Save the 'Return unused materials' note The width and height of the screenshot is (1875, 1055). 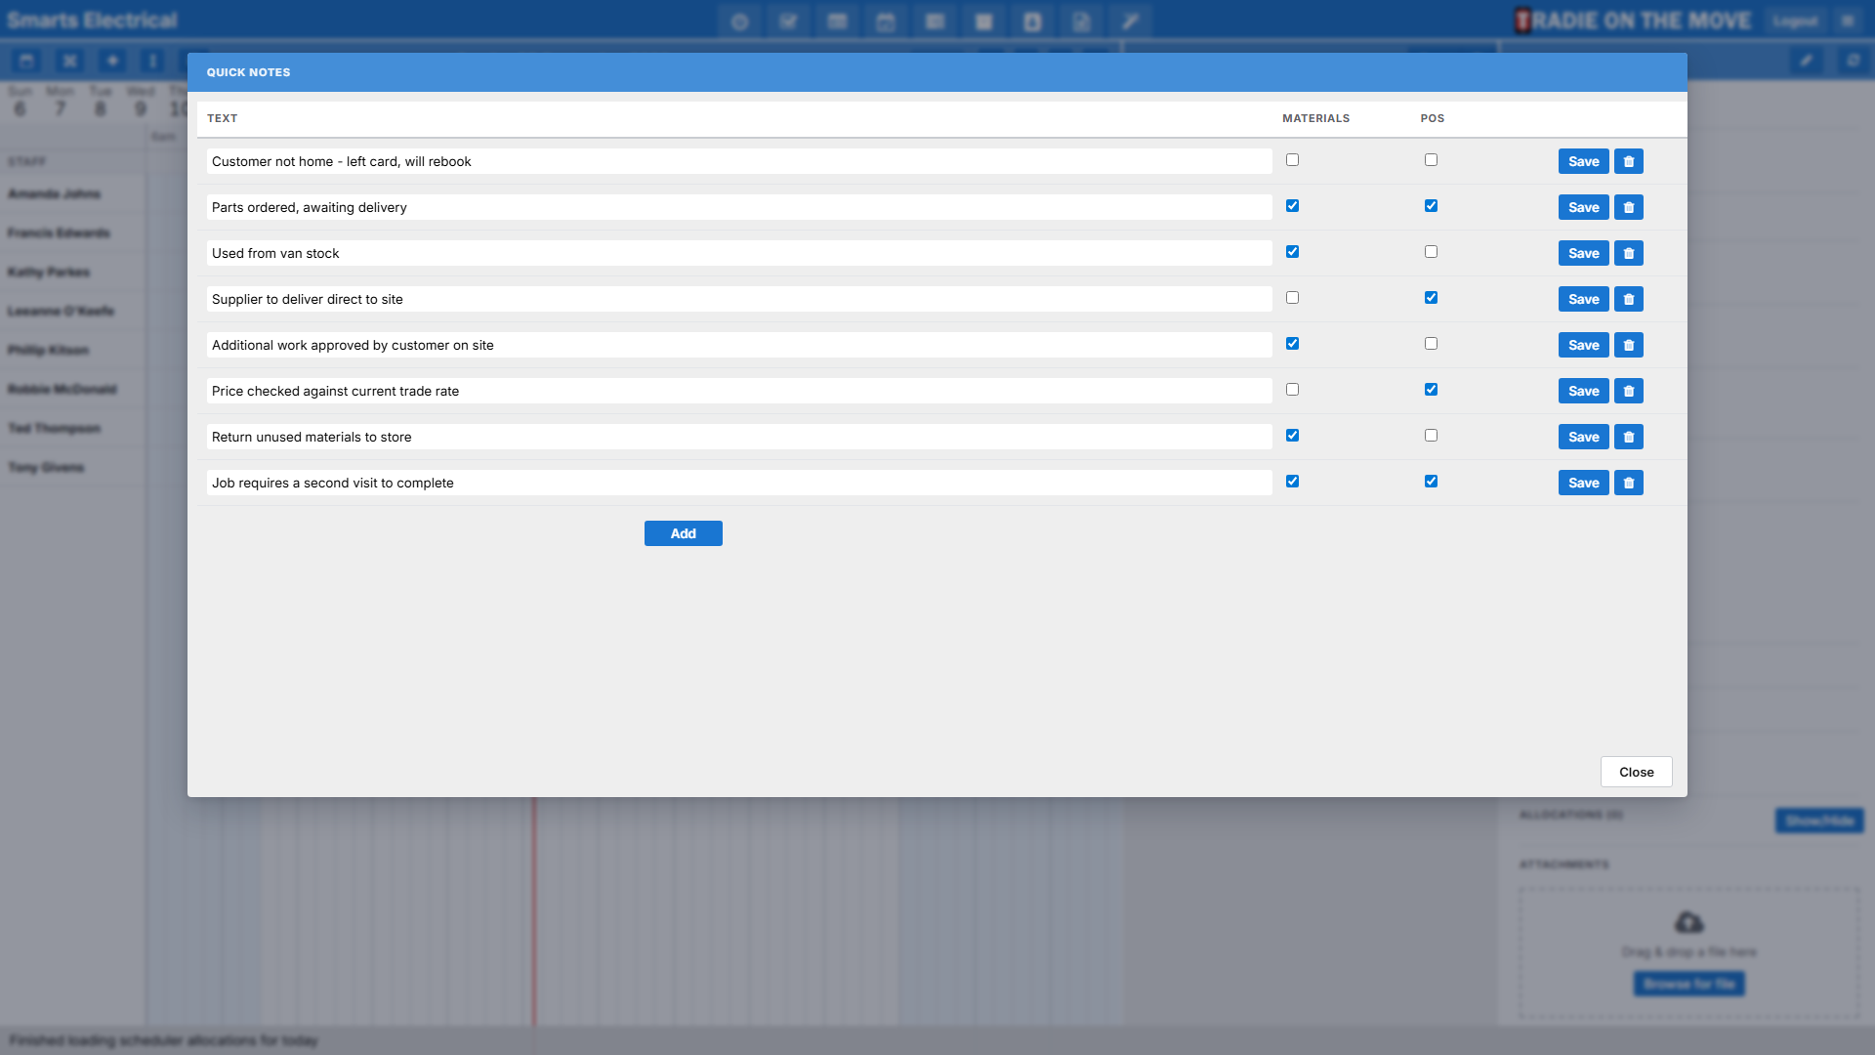pos(1583,437)
